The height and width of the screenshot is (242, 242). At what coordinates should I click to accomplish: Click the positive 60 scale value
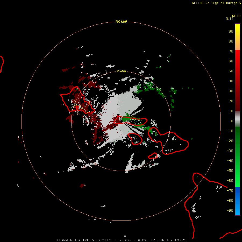pyautogui.click(x=231, y=61)
